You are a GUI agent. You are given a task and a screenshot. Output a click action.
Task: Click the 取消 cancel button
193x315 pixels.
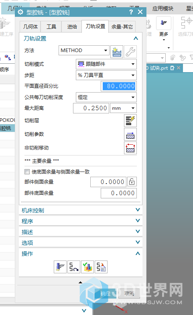[x=129, y=294]
